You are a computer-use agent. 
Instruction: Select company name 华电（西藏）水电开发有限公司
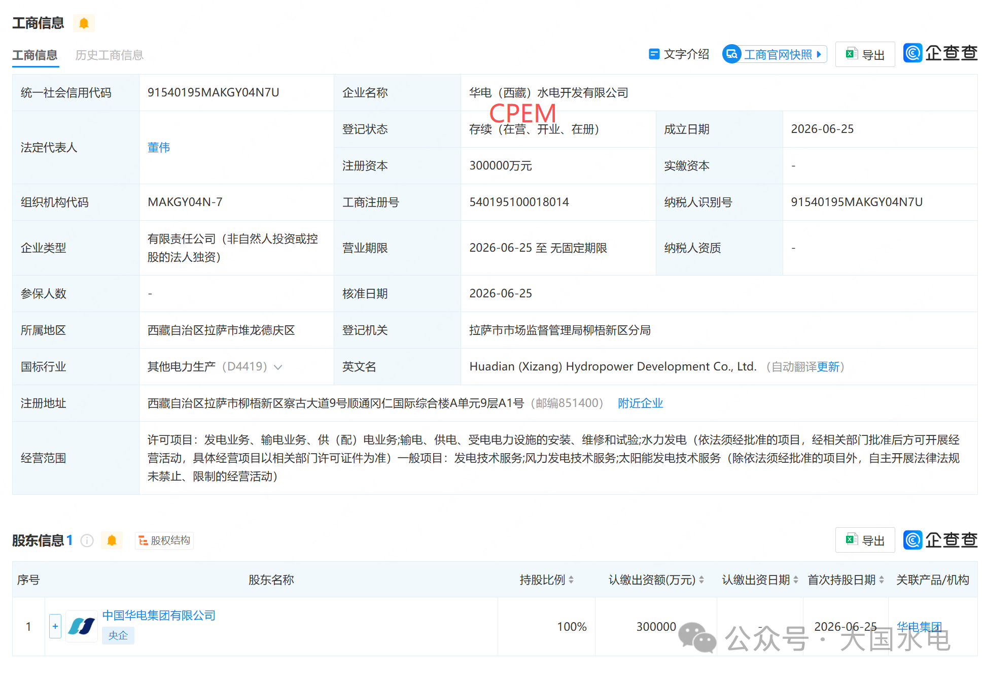(x=549, y=92)
